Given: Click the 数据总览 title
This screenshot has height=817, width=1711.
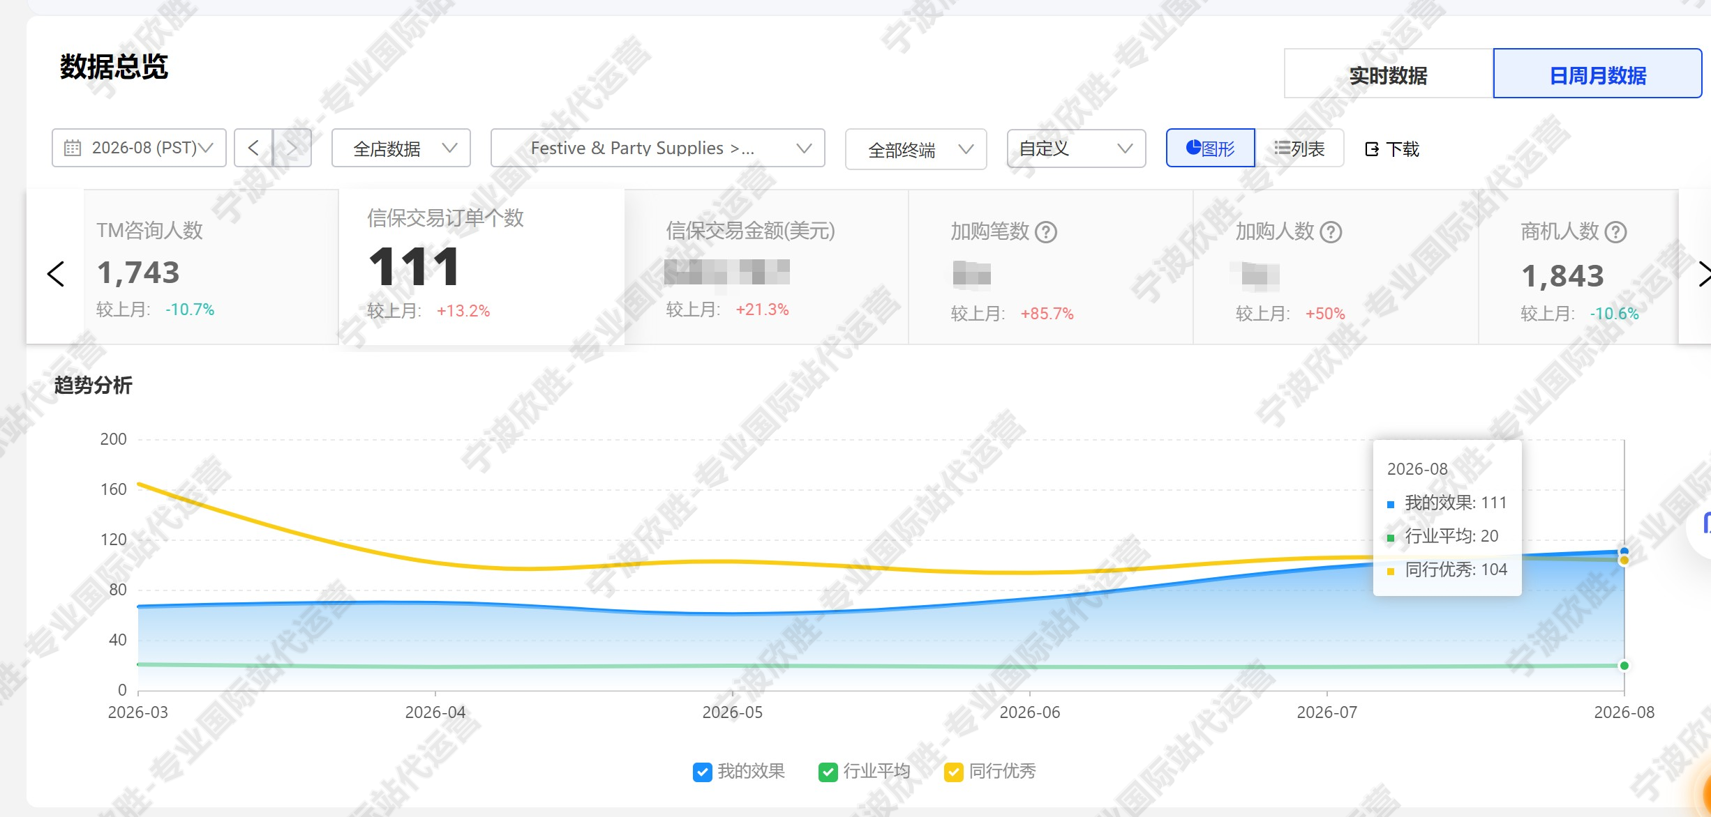Looking at the screenshot, I should tap(114, 67).
